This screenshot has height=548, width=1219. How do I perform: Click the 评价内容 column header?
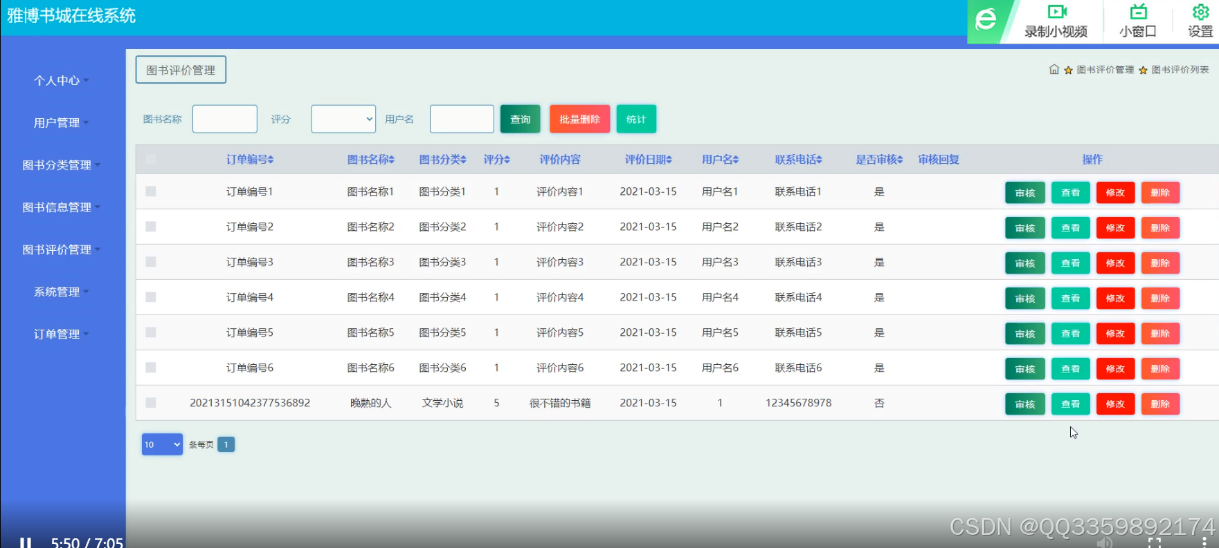point(560,160)
